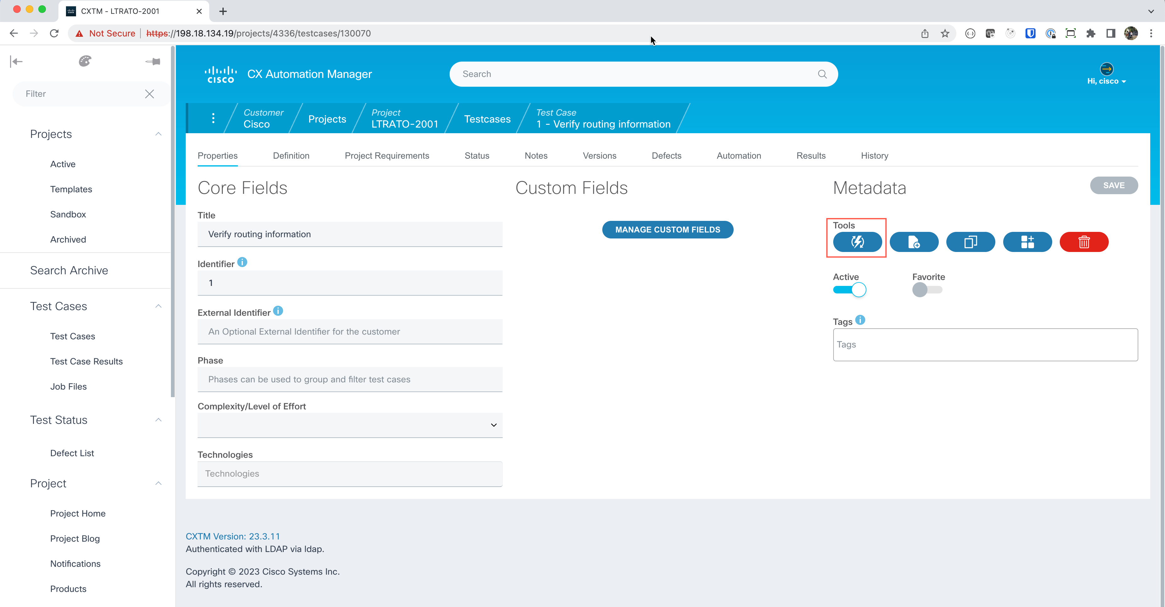Switch to the Results tab
The image size is (1165, 607).
[x=810, y=156]
